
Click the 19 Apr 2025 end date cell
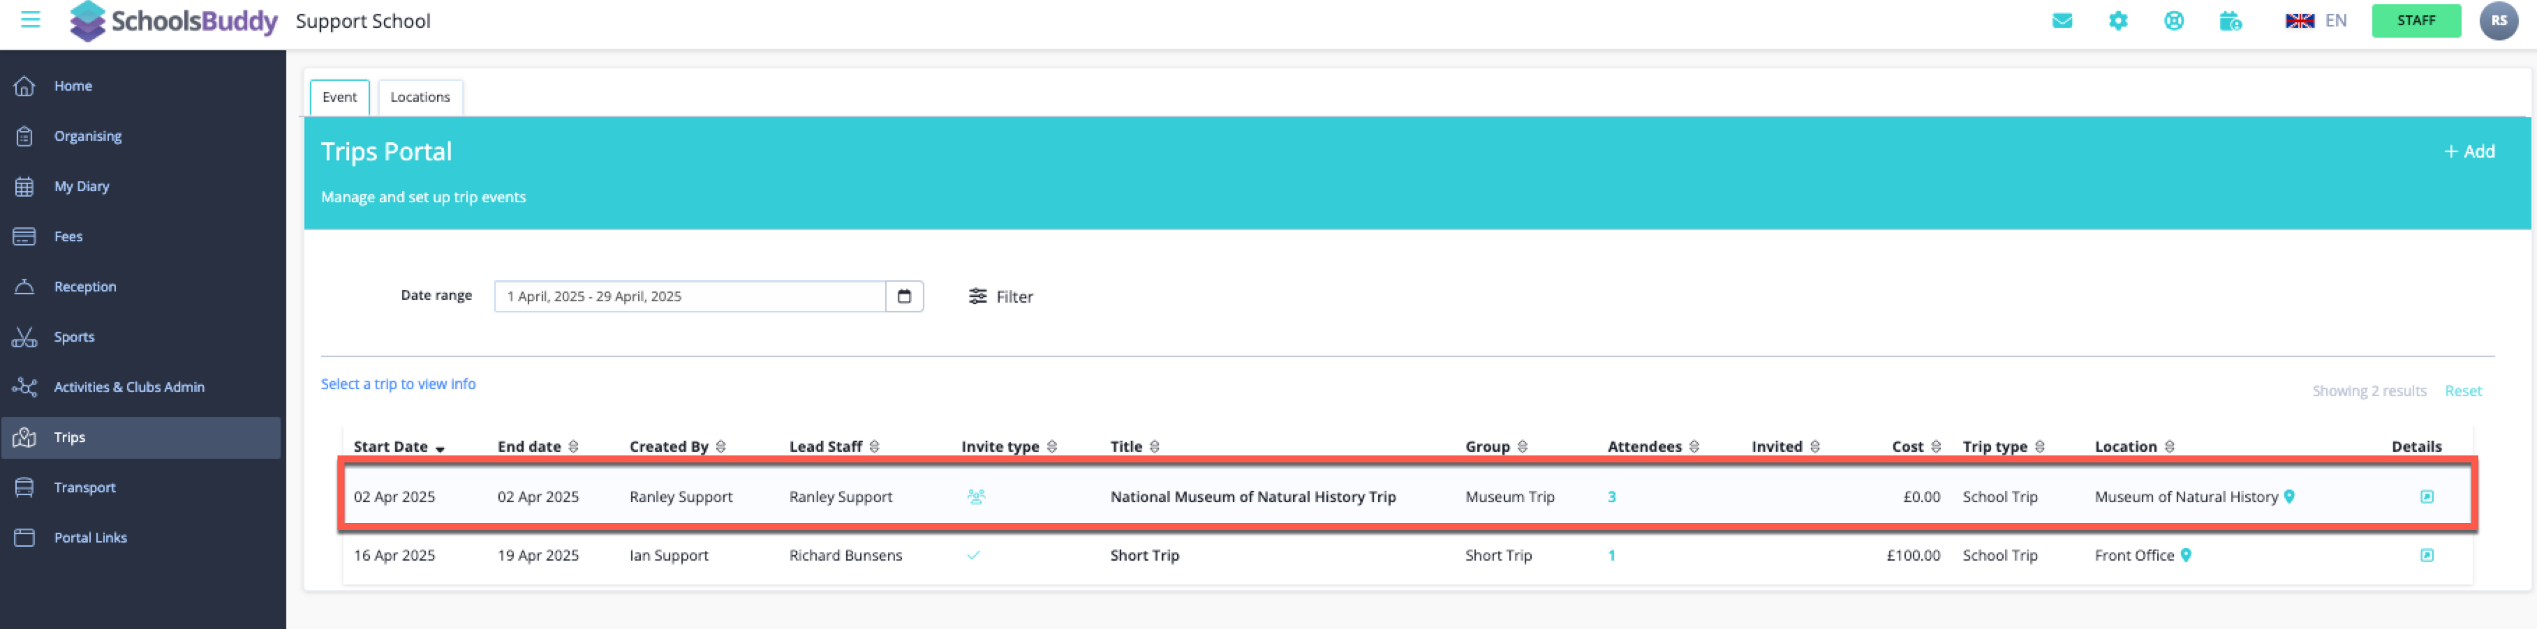pos(538,555)
